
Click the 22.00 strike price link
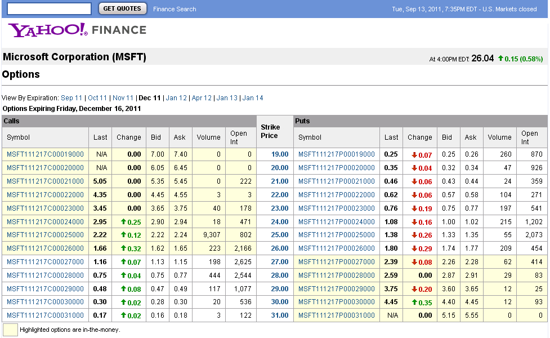point(280,195)
